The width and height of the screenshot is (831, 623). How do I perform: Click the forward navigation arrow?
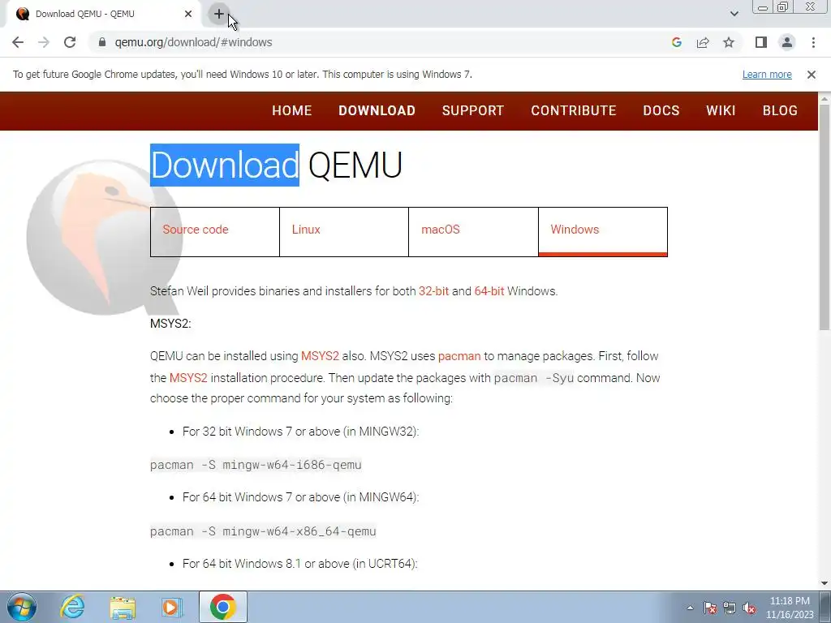point(44,42)
